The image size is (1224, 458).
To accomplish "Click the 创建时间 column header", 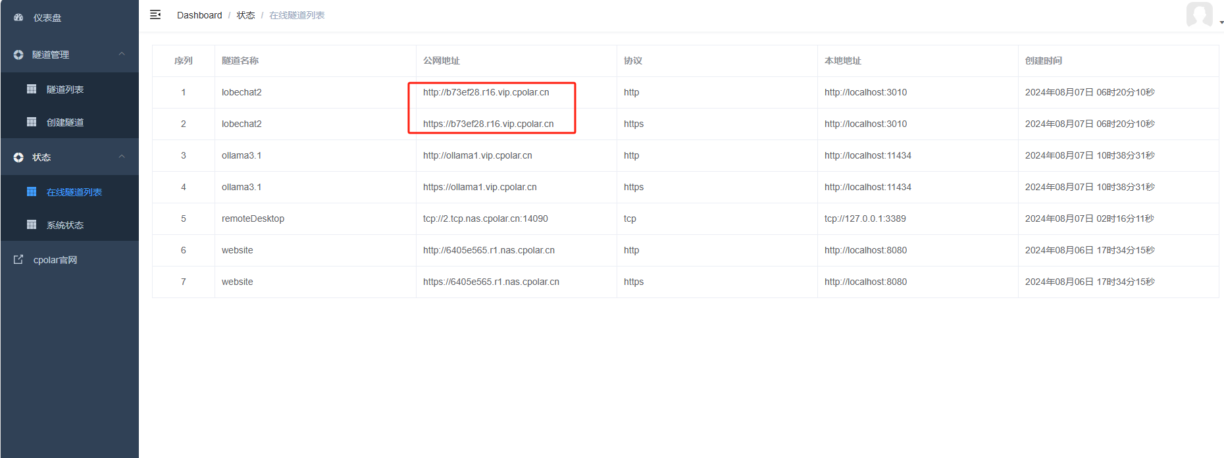I will 1043,61.
